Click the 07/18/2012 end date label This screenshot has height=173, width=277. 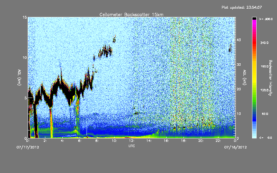point(235,147)
